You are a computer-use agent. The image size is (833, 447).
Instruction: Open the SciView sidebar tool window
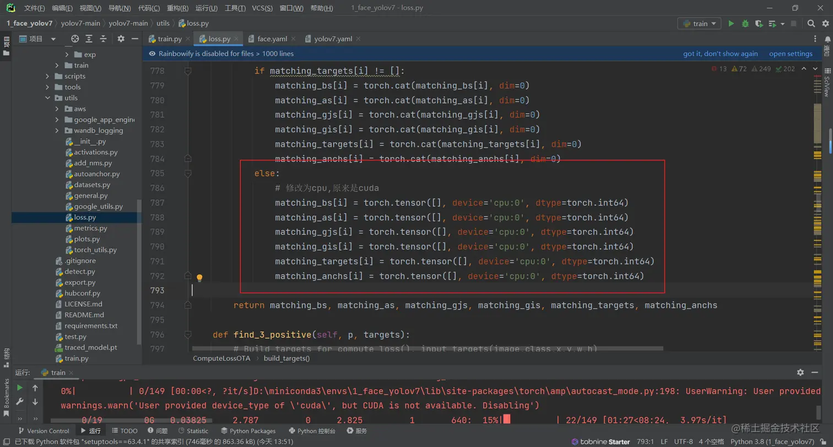tap(827, 83)
